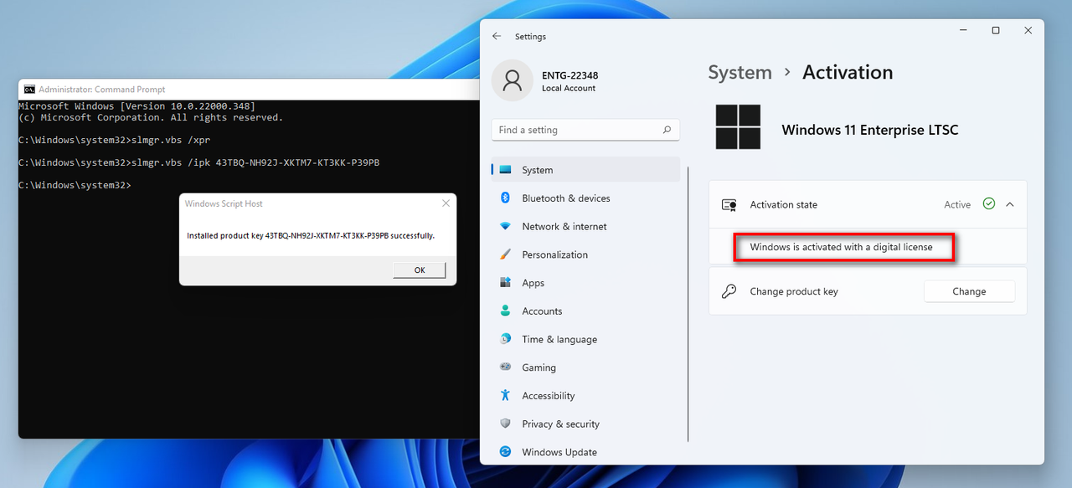Click the System breadcrumb link
This screenshot has width=1072, height=488.
point(740,73)
